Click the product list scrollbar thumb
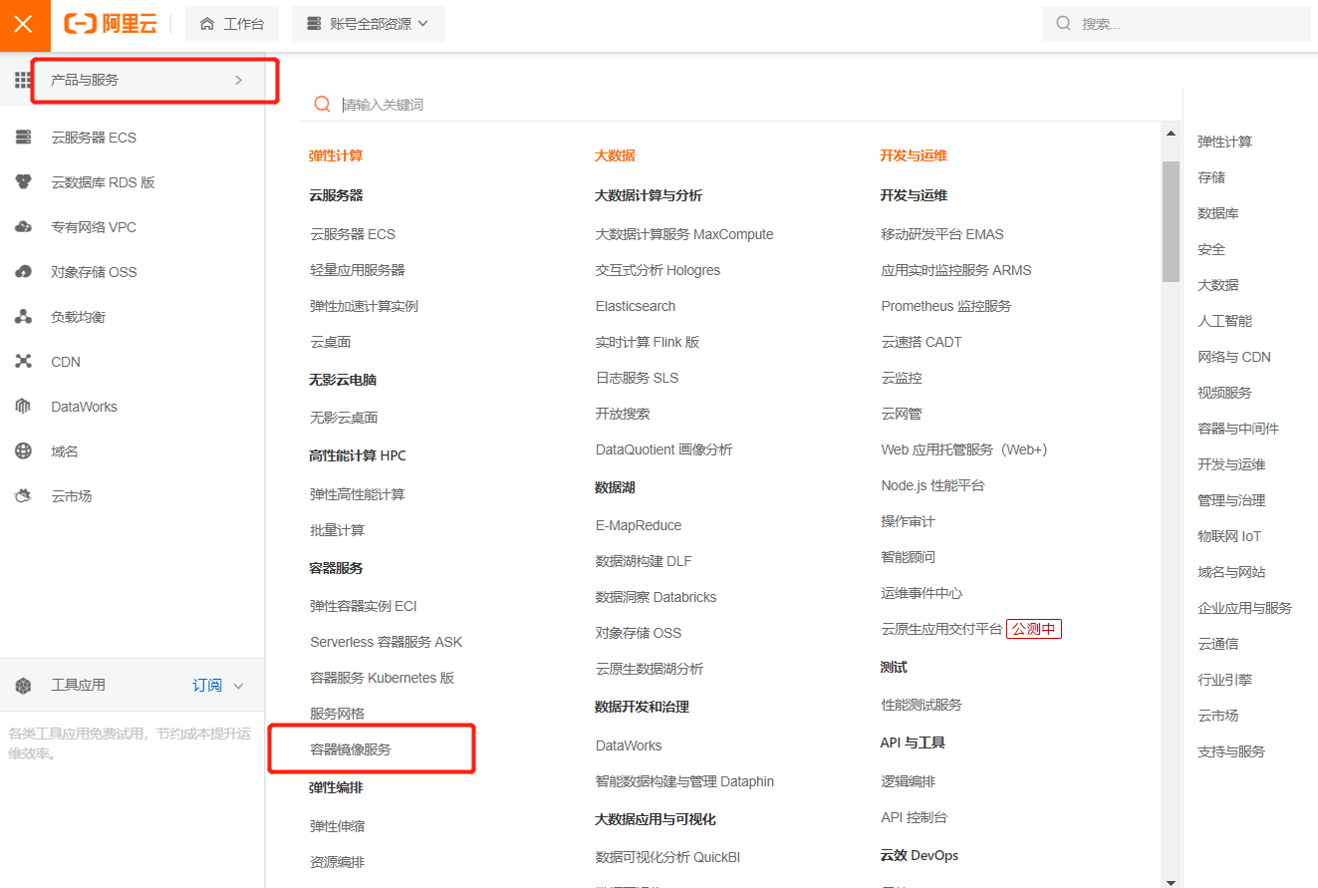The image size is (1318, 888). click(x=1171, y=221)
